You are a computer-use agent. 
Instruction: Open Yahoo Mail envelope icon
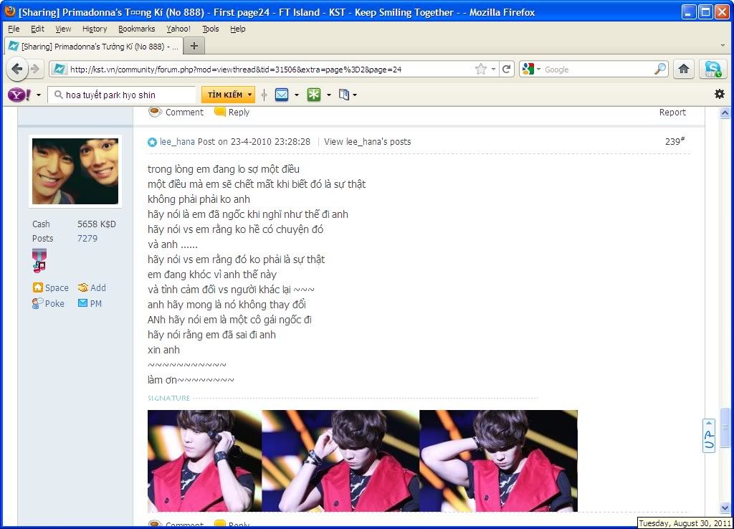282,95
